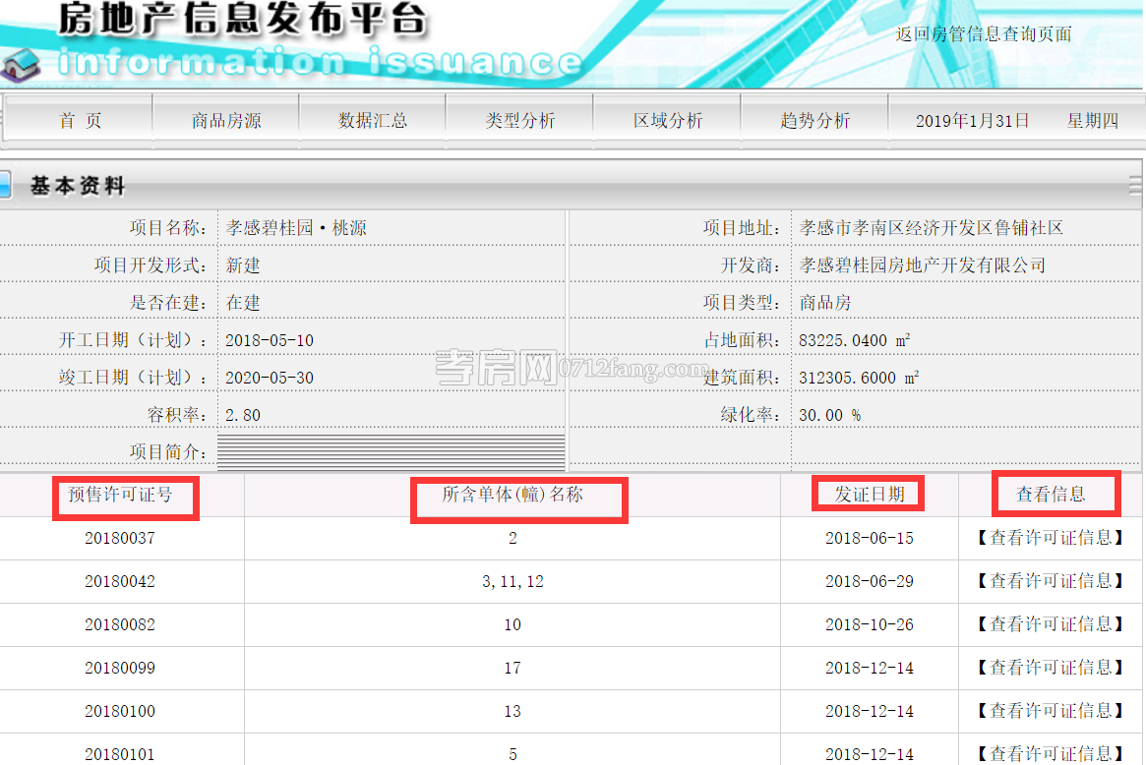Click the 返回房管信息查询页面 link
Image resolution: width=1146 pixels, height=765 pixels.
point(983,34)
